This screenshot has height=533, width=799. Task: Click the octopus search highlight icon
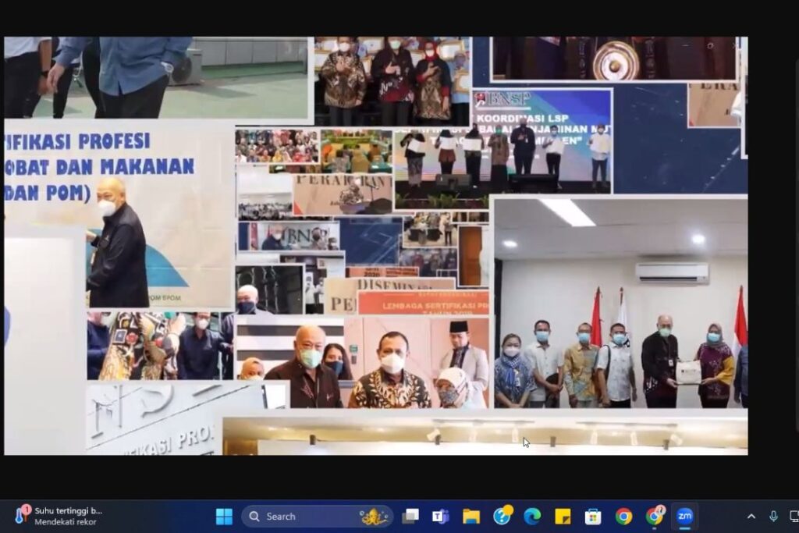pyautogui.click(x=374, y=517)
